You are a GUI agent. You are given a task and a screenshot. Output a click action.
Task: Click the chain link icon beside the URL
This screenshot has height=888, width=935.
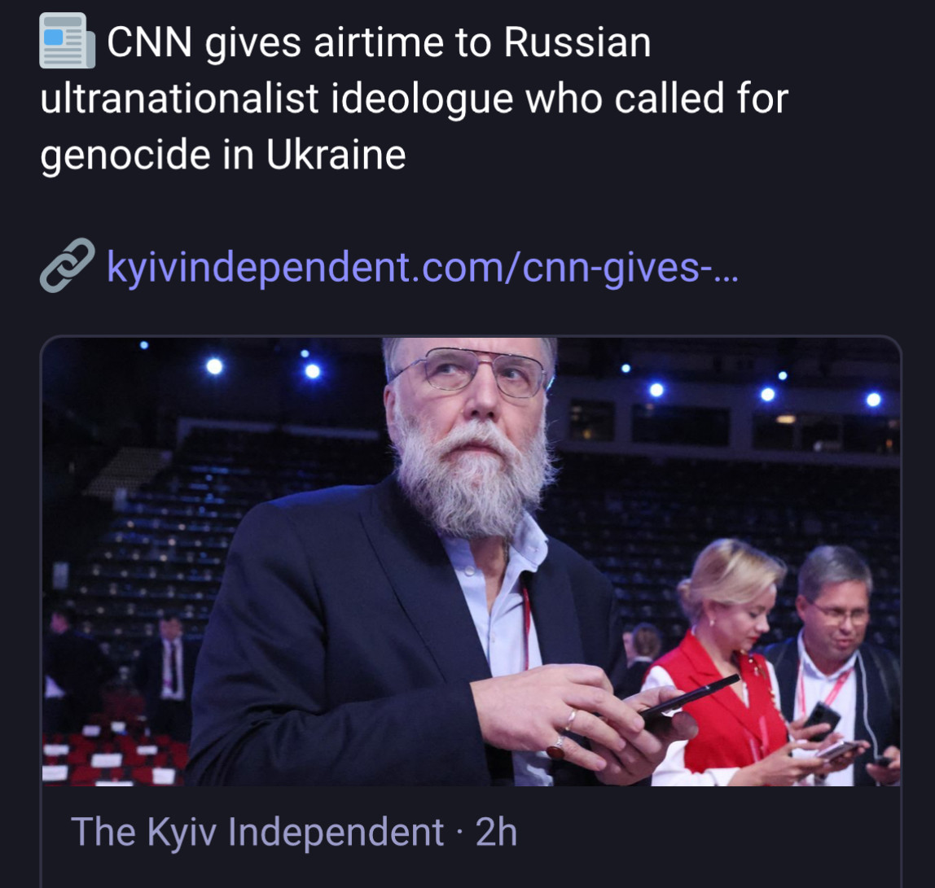click(x=67, y=266)
